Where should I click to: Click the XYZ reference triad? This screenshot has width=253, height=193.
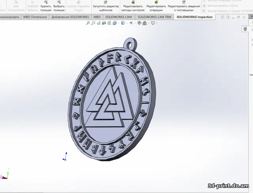(x=4, y=174)
